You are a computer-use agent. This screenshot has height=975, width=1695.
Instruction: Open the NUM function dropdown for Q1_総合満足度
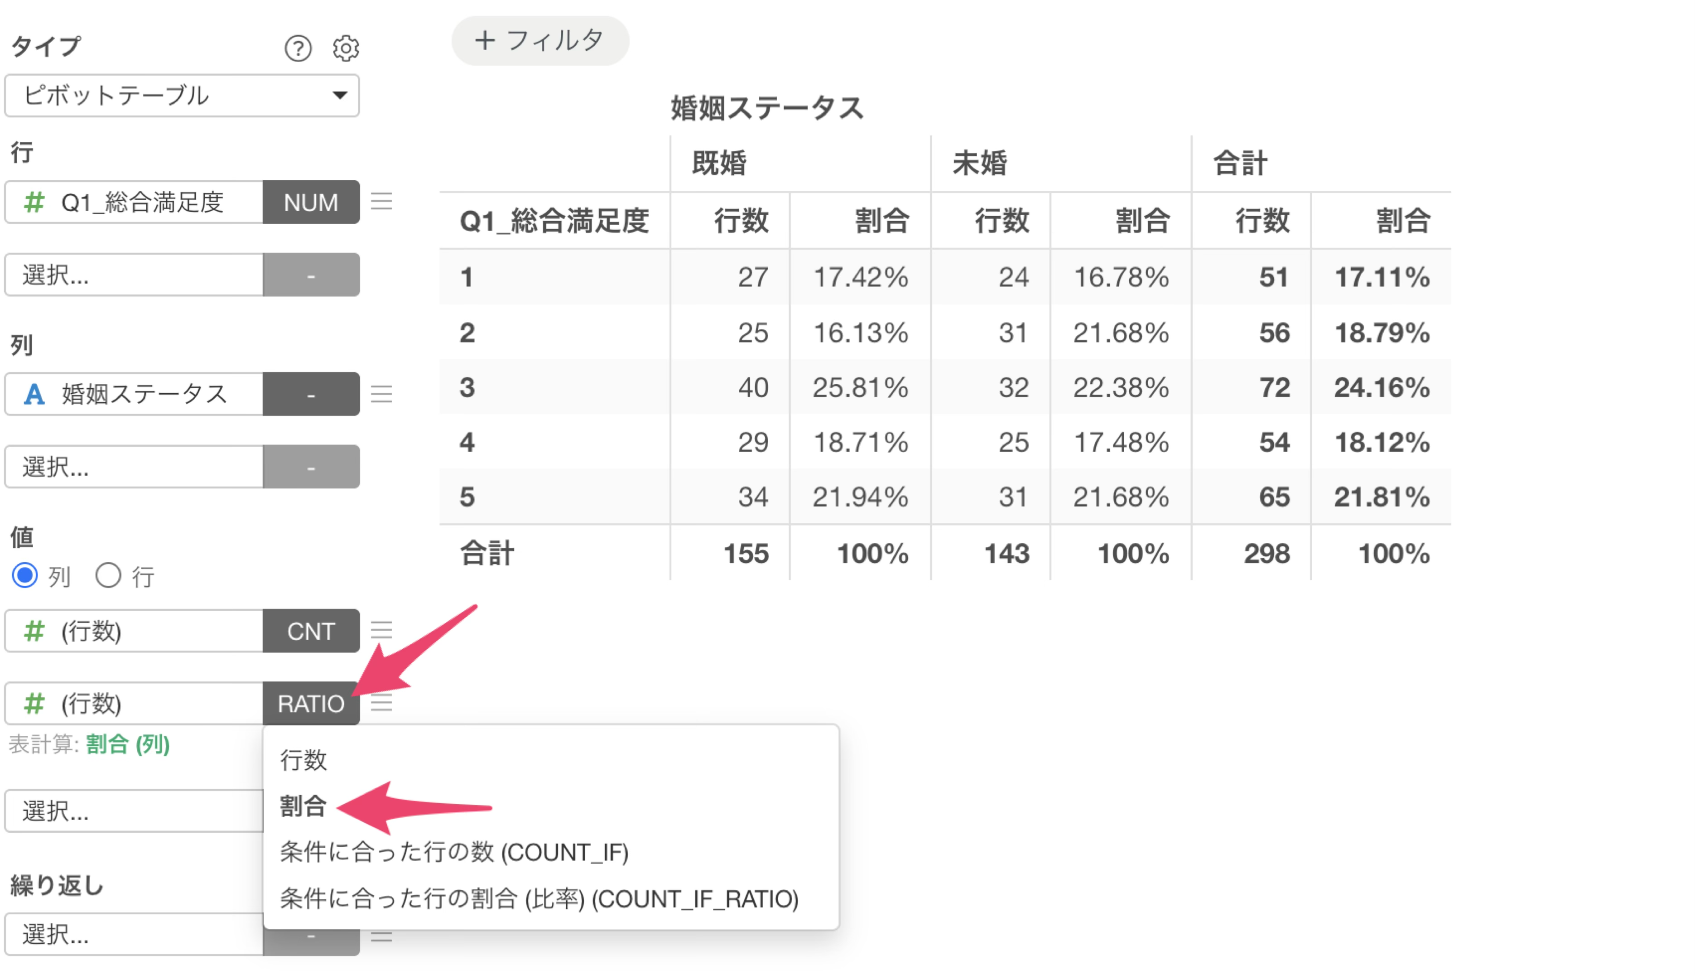311,202
